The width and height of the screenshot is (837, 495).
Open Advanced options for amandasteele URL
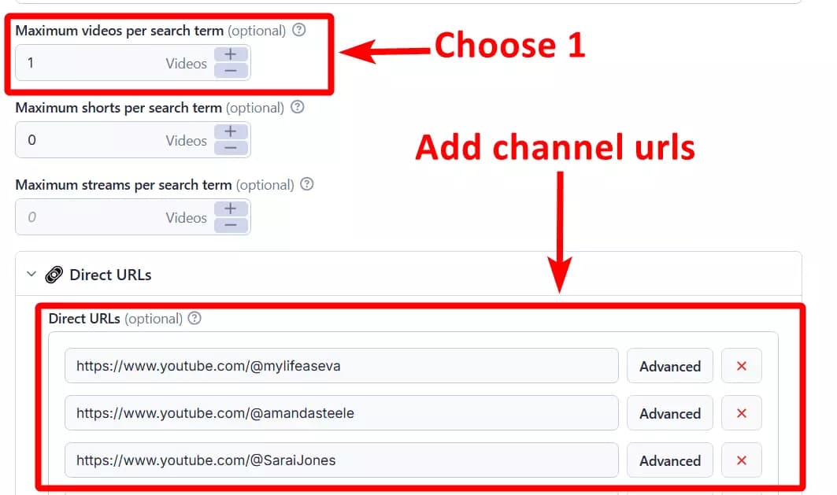pyautogui.click(x=669, y=412)
